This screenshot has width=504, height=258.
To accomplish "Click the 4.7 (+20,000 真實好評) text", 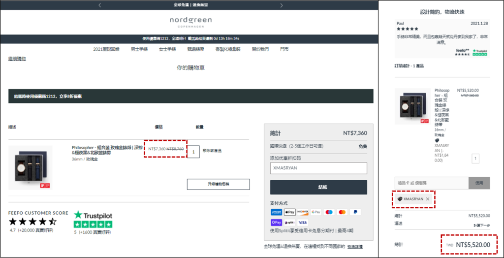I will (31, 230).
